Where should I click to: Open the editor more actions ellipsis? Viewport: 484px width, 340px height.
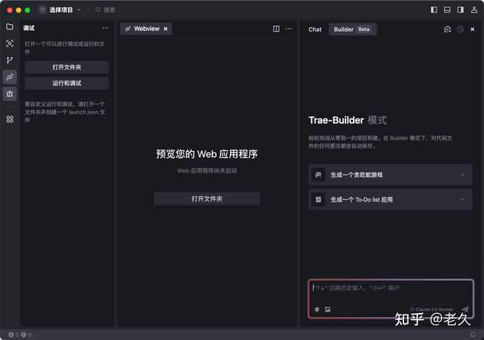point(289,29)
